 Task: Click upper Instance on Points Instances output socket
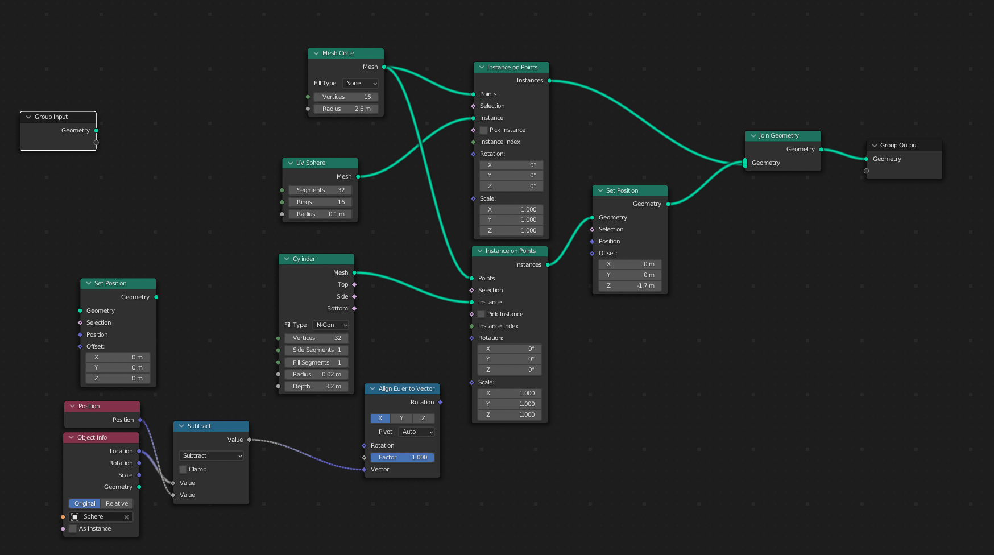tap(549, 81)
